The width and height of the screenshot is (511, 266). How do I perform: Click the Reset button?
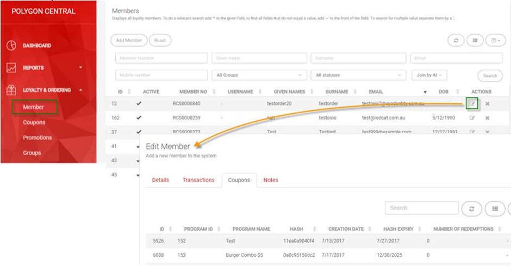pos(160,40)
